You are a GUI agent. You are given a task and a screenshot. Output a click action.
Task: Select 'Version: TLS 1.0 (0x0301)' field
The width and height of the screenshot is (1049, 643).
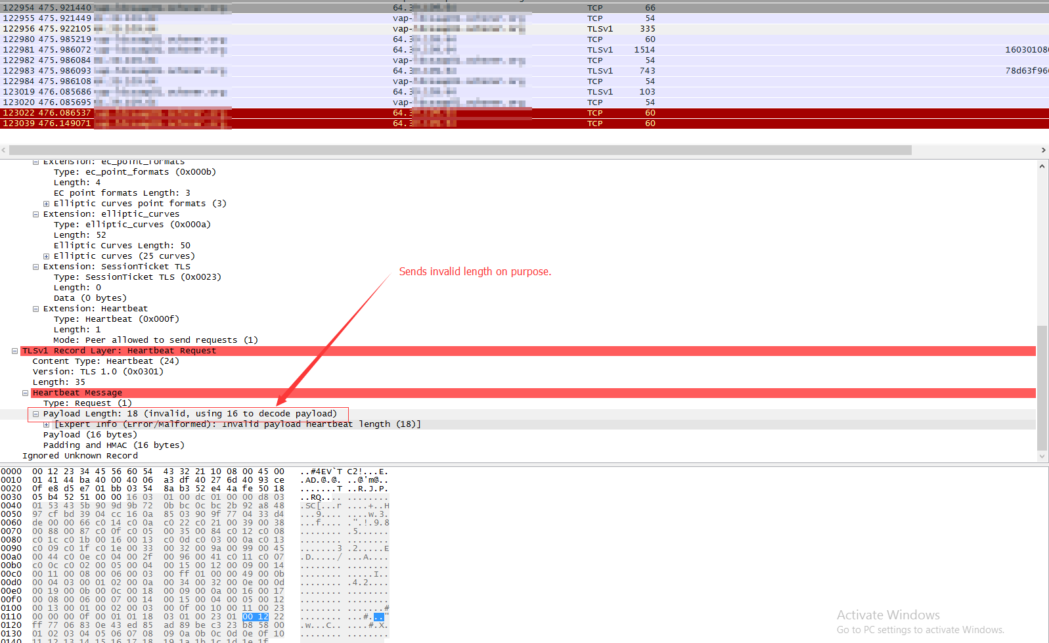click(98, 372)
